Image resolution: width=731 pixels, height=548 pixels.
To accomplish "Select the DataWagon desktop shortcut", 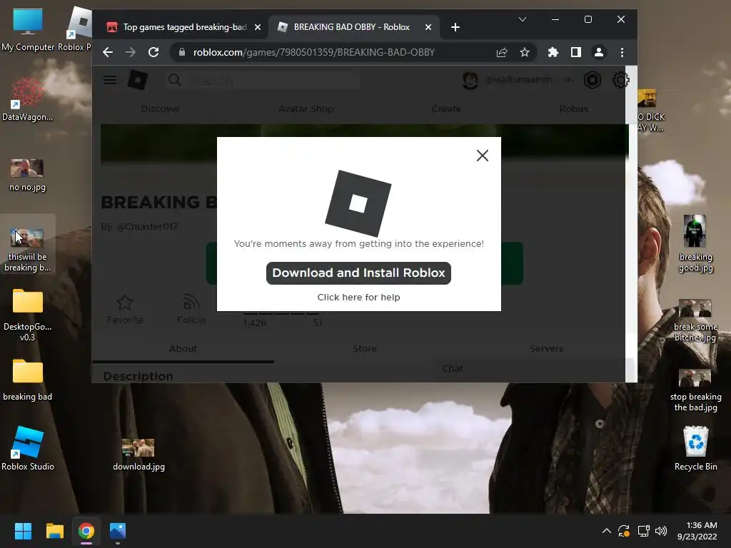I will (28, 99).
